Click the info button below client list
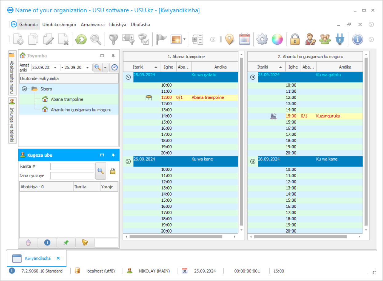The width and height of the screenshot is (383, 281). [x=47, y=243]
